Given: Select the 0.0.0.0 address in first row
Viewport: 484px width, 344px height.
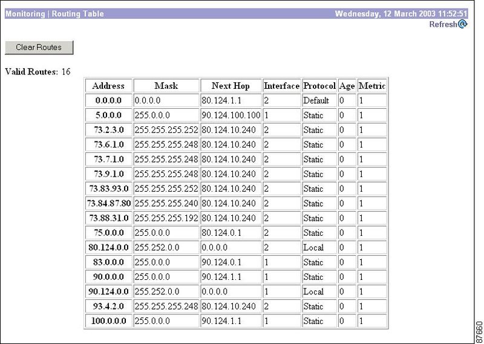Looking at the screenshot, I should pyautogui.click(x=109, y=100).
